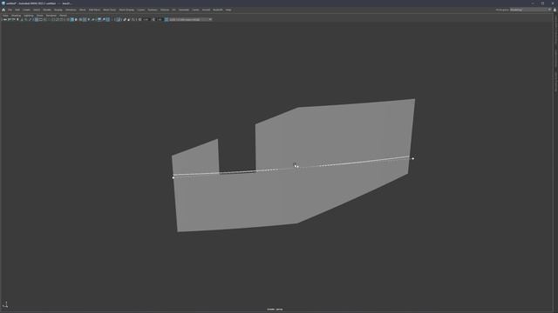Click the select camera icon in panel toolbar
This screenshot has height=313, width=558.
click(4, 19)
